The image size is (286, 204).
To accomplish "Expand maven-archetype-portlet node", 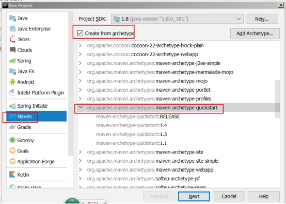I will tap(80, 90).
